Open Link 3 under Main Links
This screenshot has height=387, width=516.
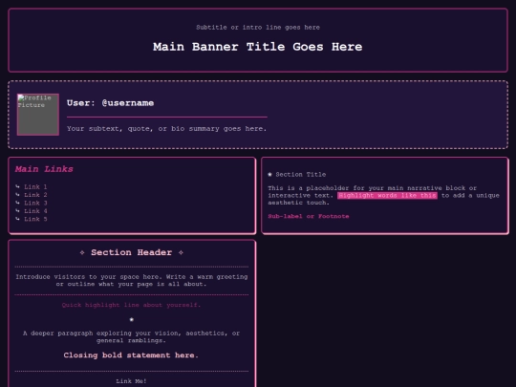click(35, 203)
